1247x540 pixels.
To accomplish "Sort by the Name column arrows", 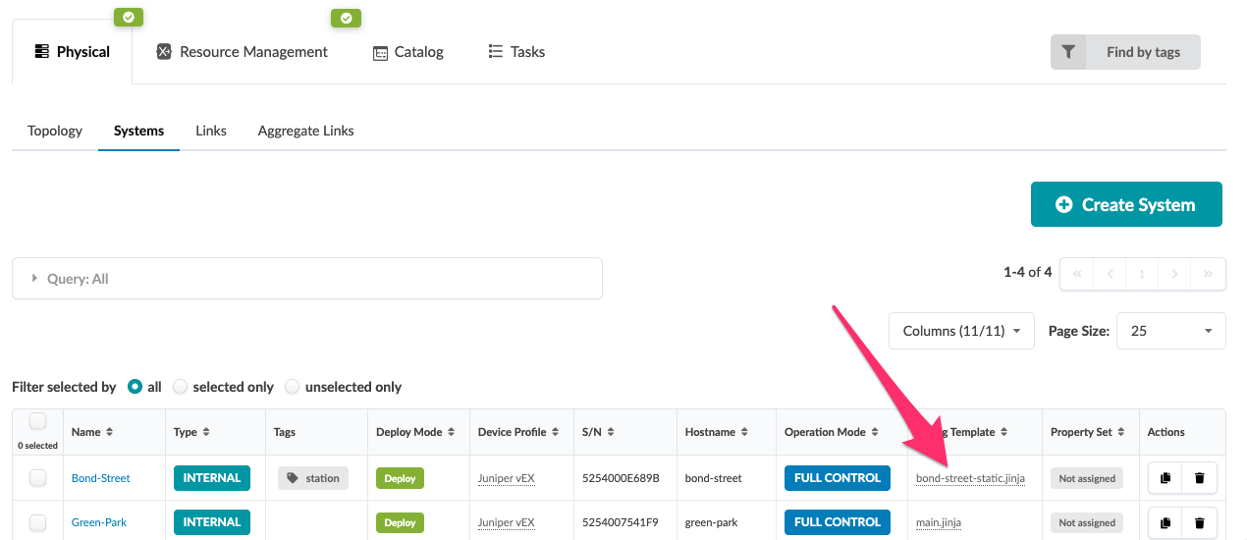I will tap(109, 432).
